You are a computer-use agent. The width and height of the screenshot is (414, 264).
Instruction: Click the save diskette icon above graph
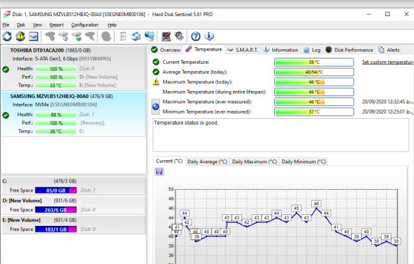(159, 172)
